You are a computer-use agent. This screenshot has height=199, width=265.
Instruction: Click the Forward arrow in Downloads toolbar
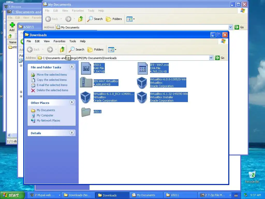click(50, 49)
